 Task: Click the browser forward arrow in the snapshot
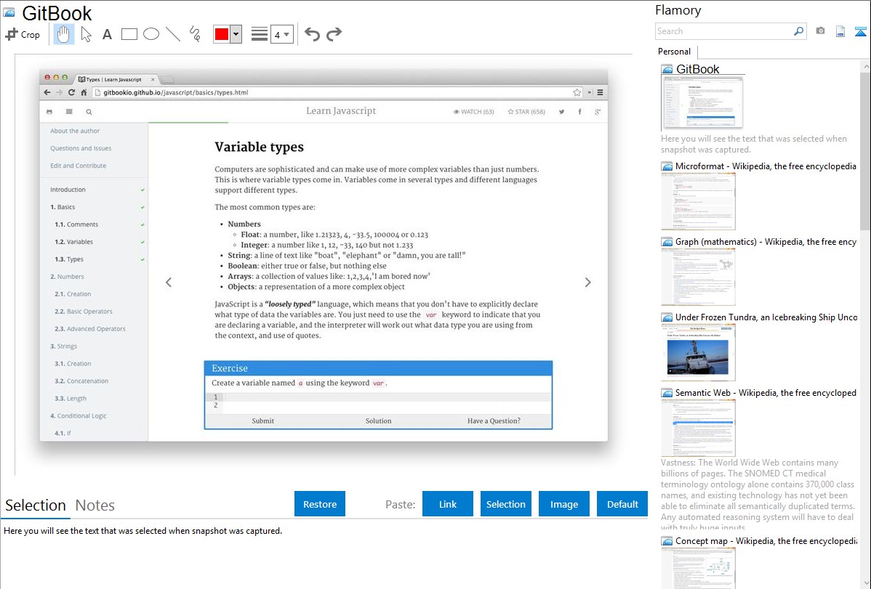pos(59,92)
